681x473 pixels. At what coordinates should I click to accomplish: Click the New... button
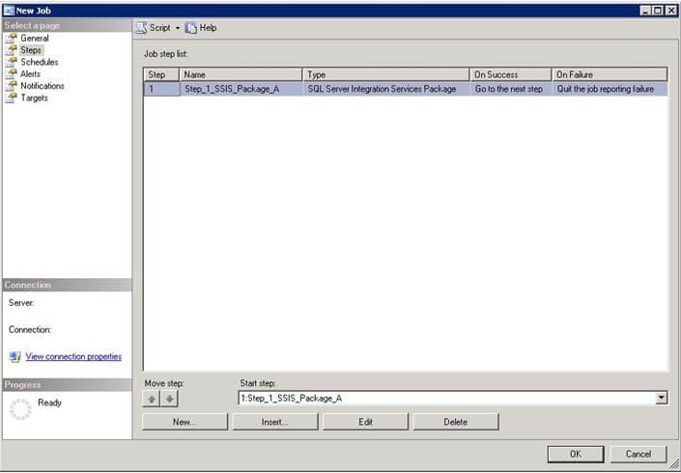pyautogui.click(x=184, y=422)
